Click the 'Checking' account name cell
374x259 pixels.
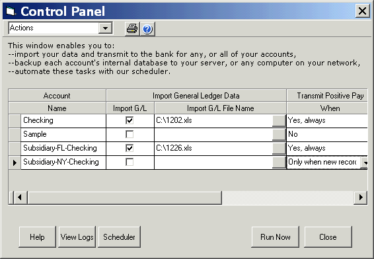[x=63, y=120]
